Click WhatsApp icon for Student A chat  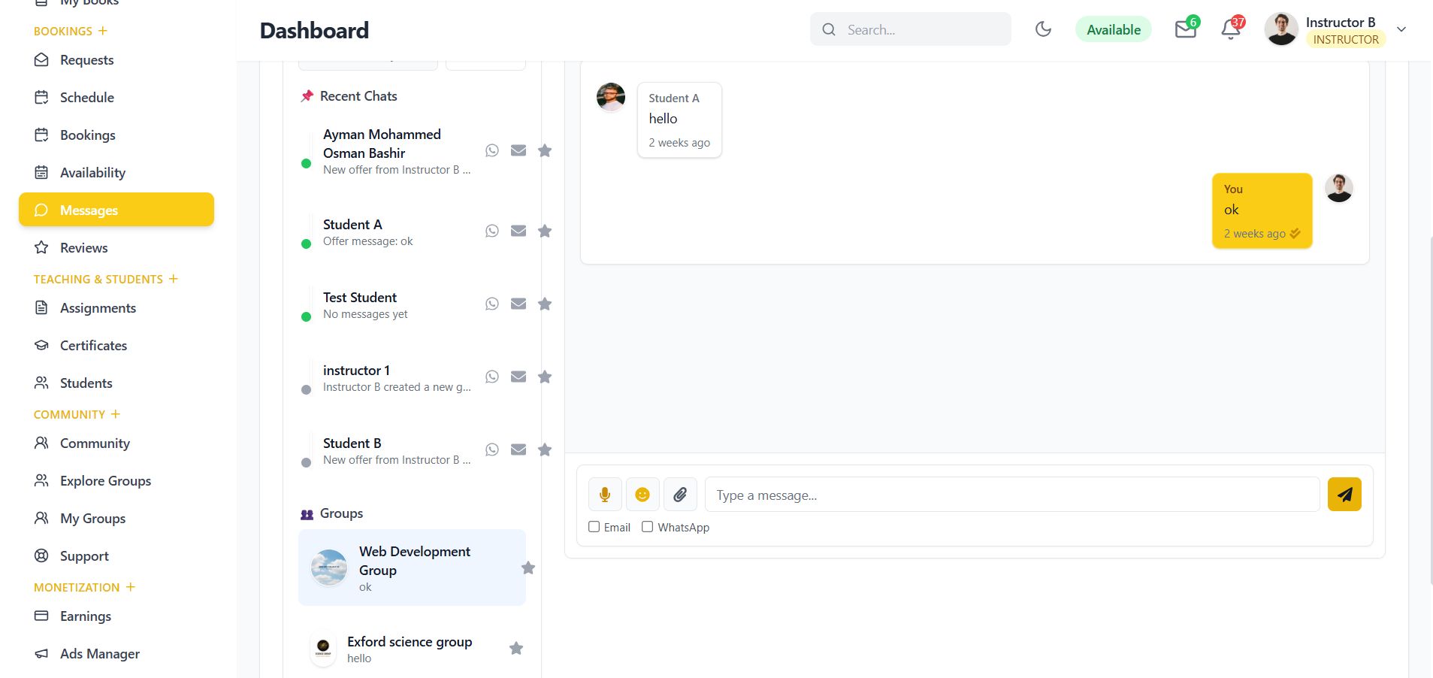point(492,231)
